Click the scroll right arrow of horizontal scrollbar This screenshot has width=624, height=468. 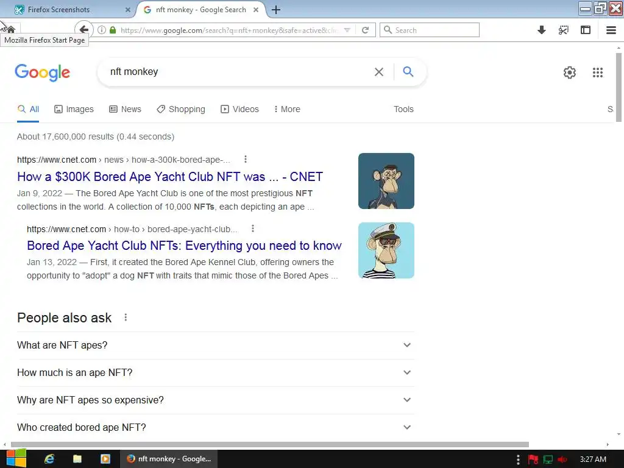pyautogui.click(x=608, y=444)
